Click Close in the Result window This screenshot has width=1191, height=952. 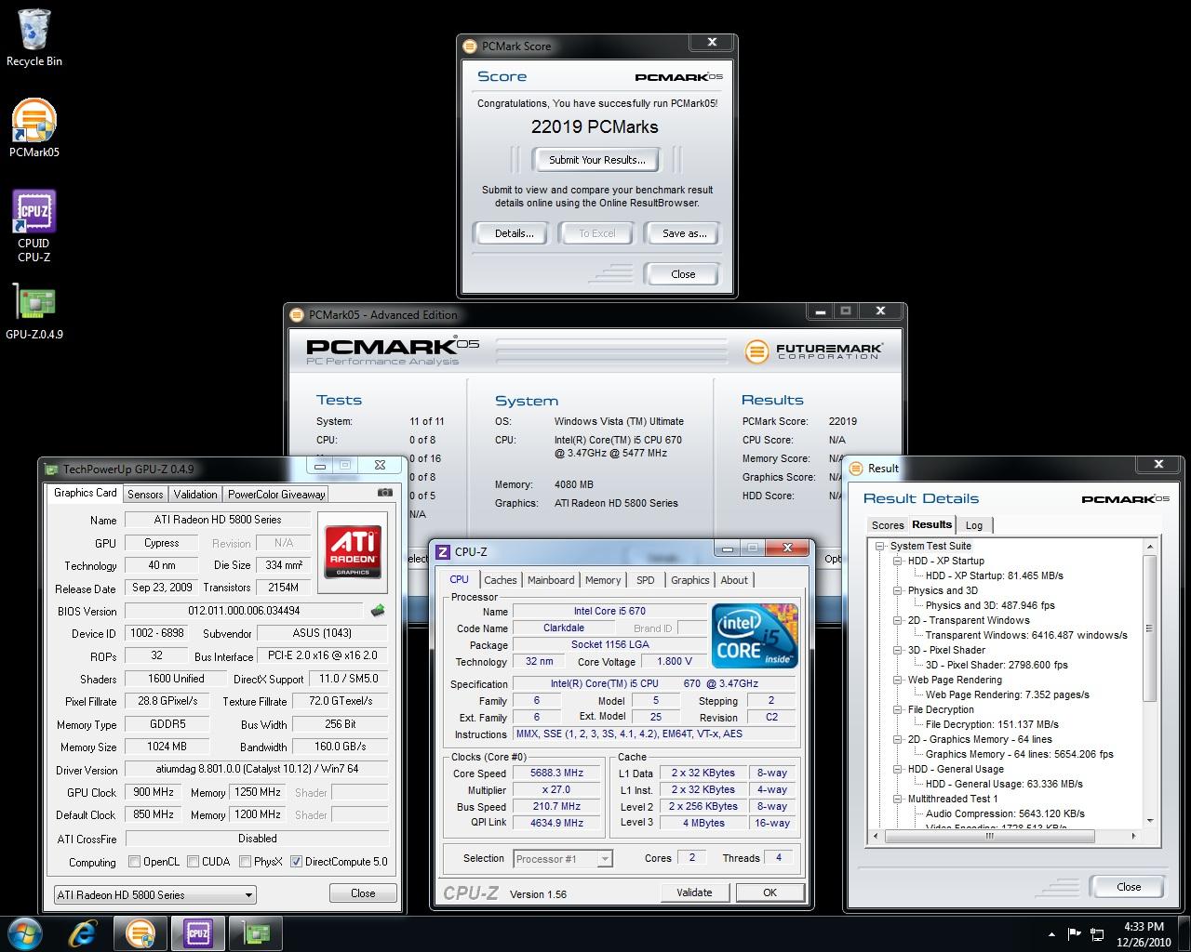[x=1128, y=887]
